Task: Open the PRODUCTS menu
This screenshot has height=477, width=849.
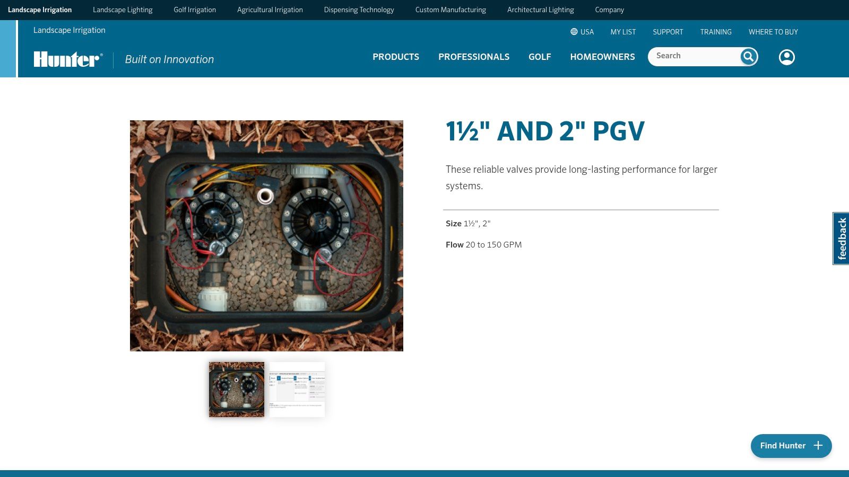Action: click(x=396, y=57)
